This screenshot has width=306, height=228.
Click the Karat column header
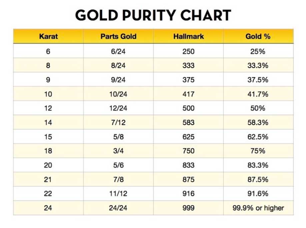pos(48,36)
